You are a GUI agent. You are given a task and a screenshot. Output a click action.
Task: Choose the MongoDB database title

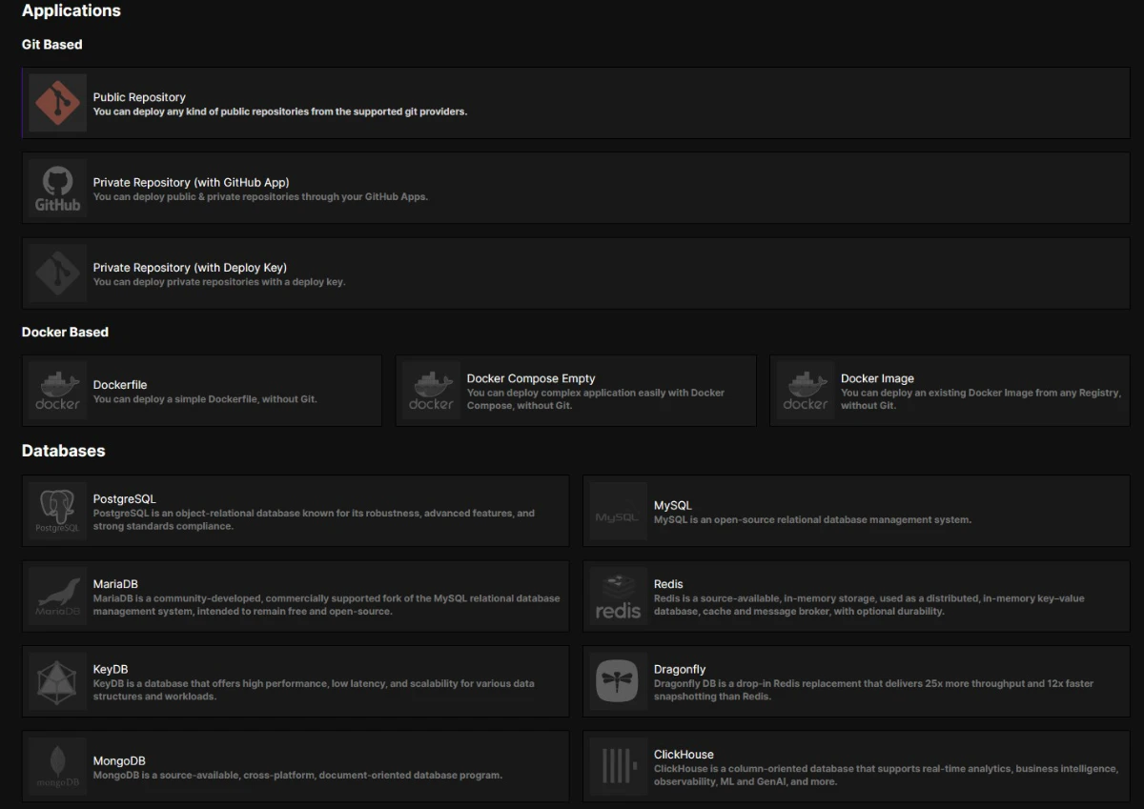click(x=119, y=761)
